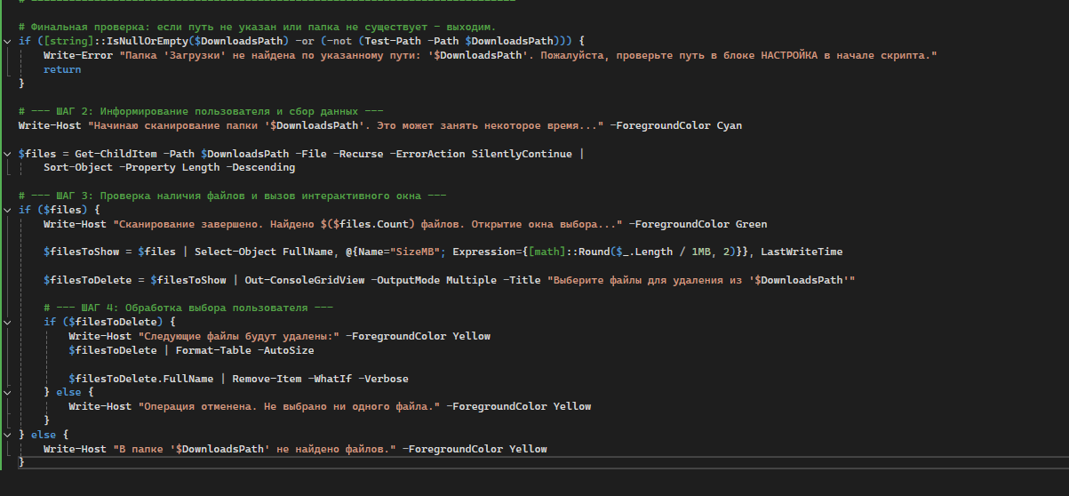
Task: Collapse the "if ($filesToDelete)" block
Action: coord(7,322)
